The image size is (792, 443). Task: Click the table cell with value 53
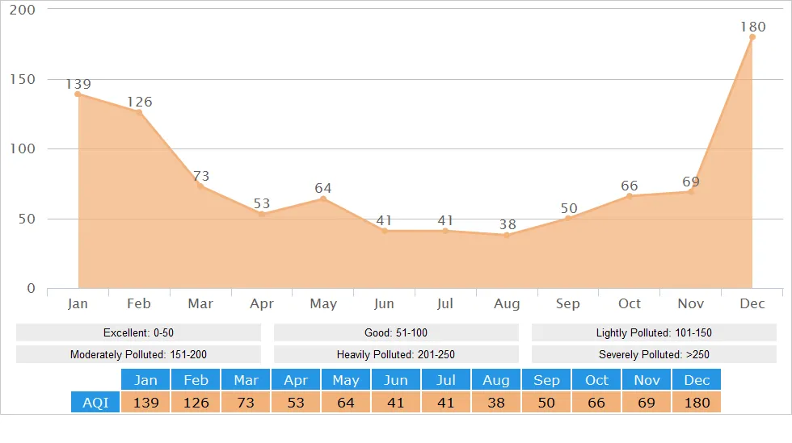(296, 402)
